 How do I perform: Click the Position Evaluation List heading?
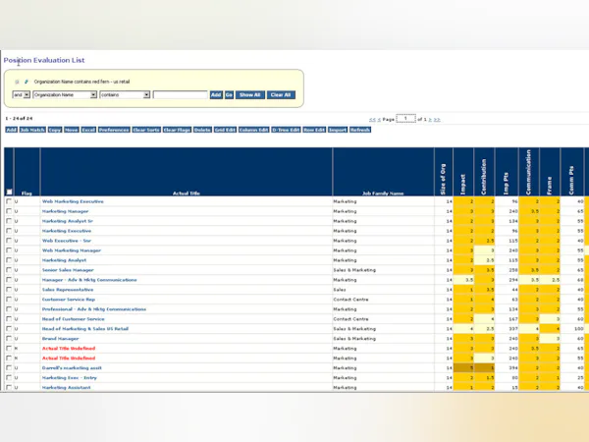point(44,60)
